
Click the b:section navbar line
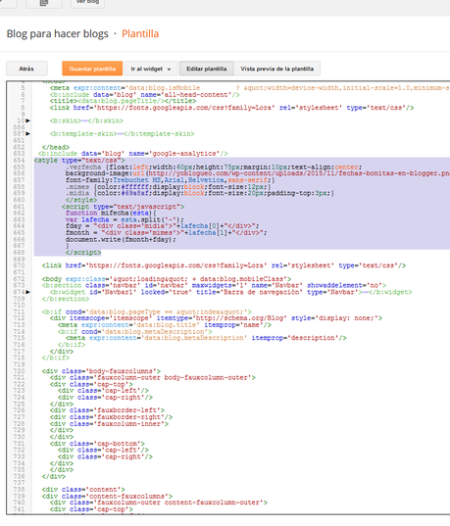pos(214,285)
